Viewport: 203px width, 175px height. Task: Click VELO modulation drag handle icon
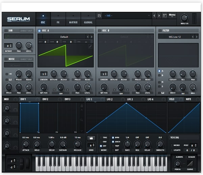pos(181,99)
